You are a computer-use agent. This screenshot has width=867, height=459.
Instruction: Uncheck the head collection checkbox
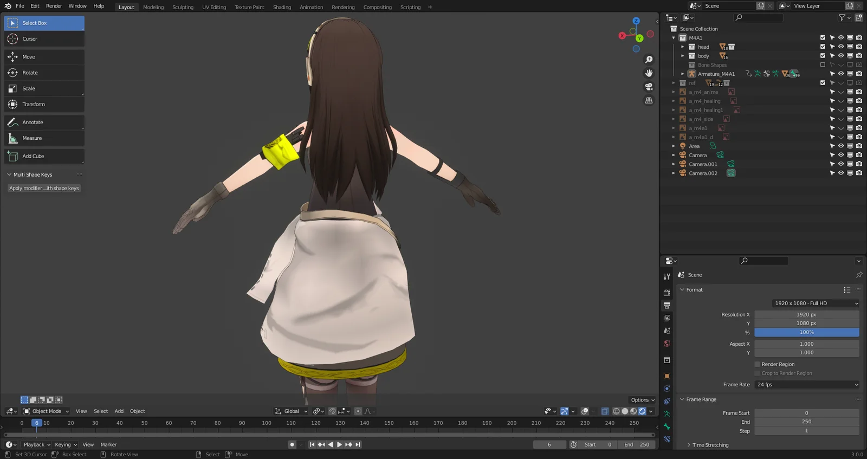[x=823, y=47]
